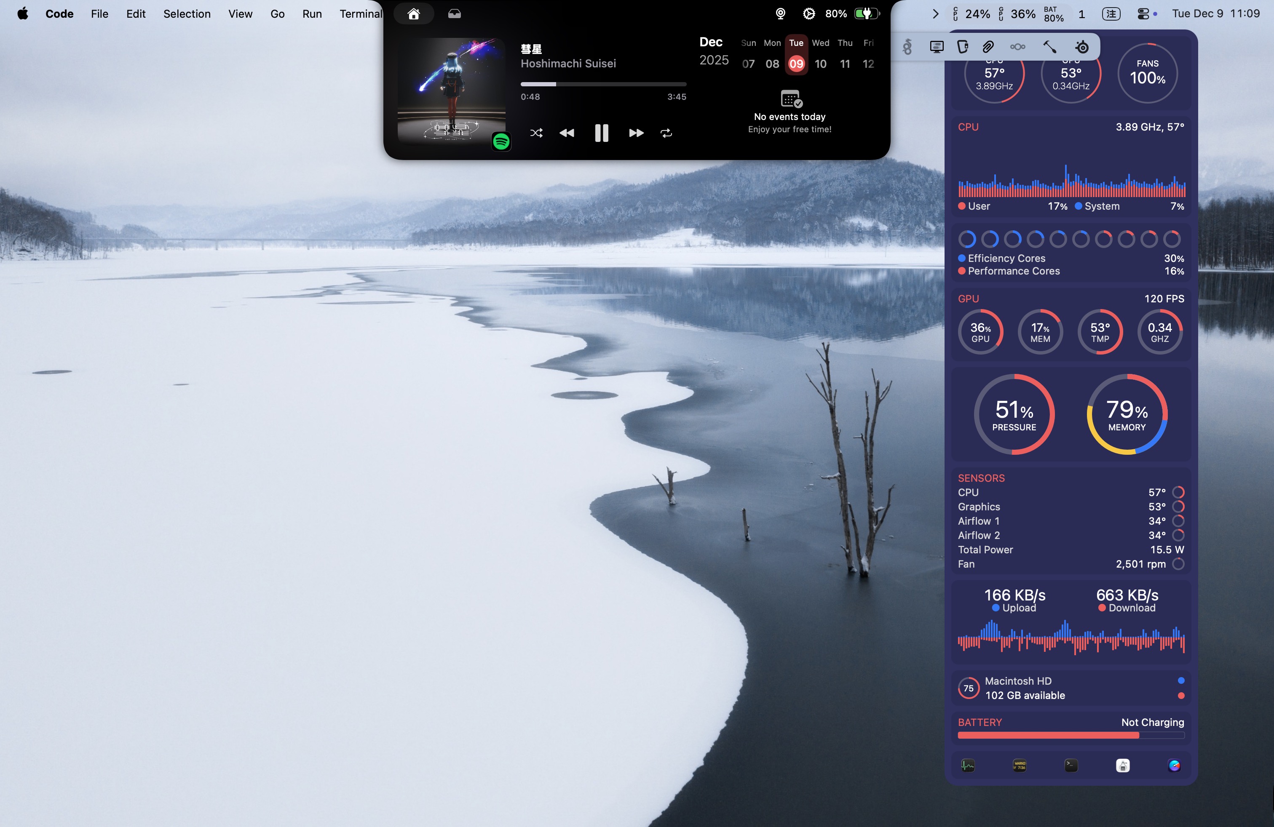Open iStat Menus app icon
Image resolution: width=1274 pixels, height=827 pixels.
(x=1174, y=766)
